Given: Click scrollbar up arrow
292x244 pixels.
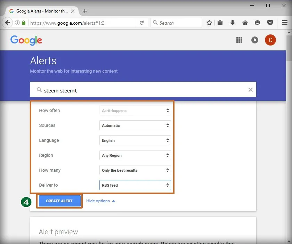Looking at the screenshot, I should [x=289, y=33].
